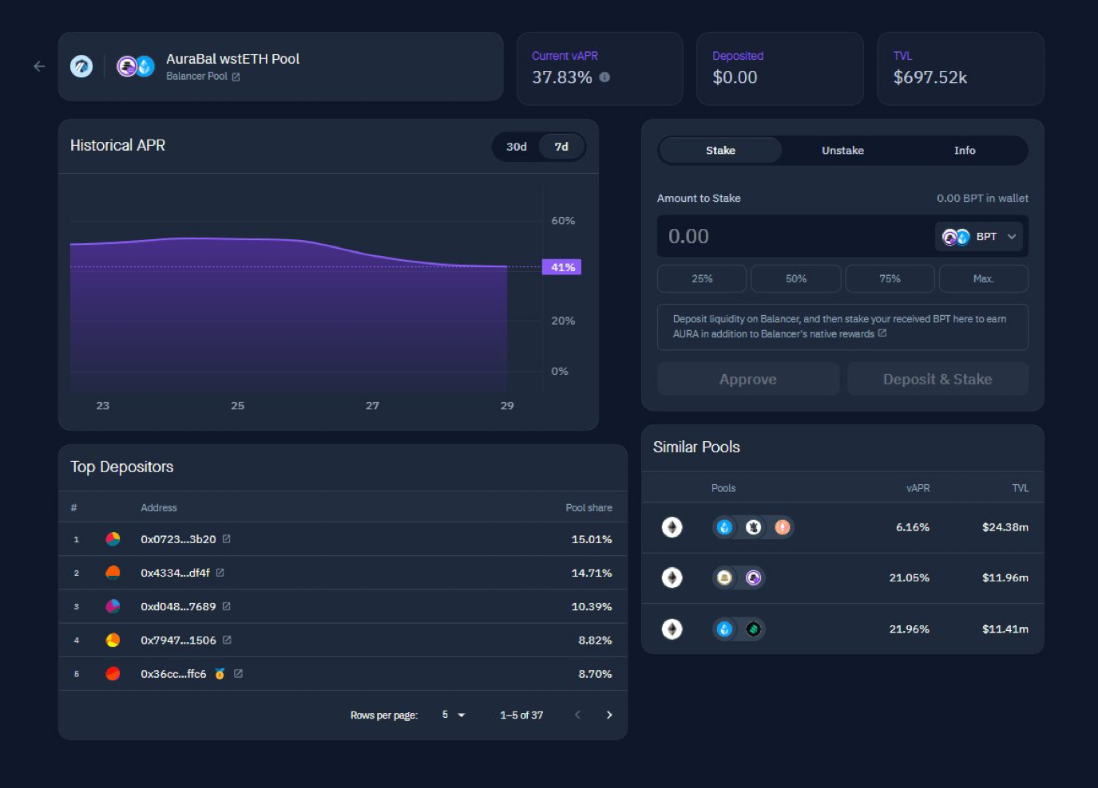
Task: Open the BPT token dropdown
Action: point(979,237)
